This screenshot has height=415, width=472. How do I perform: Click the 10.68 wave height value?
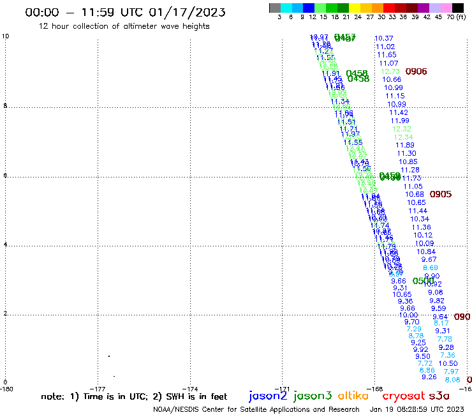[x=415, y=194]
